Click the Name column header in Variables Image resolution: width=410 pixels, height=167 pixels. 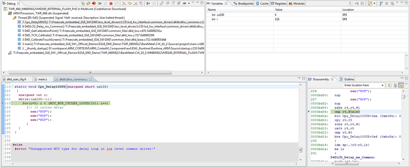[x=240, y=10]
